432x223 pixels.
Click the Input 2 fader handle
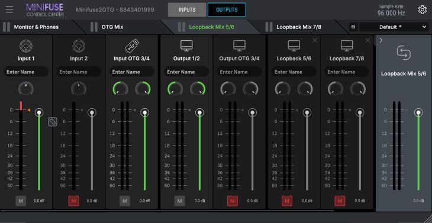(92, 112)
